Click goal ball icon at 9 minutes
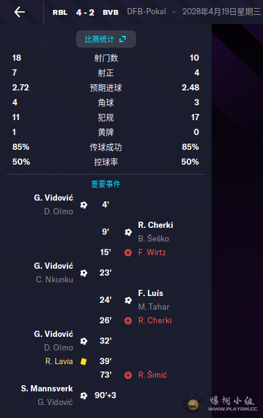 coord(128,232)
